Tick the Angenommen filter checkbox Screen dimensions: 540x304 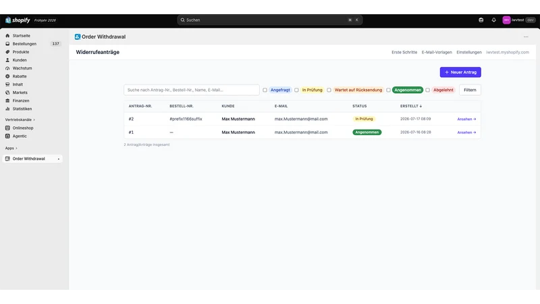tap(389, 90)
